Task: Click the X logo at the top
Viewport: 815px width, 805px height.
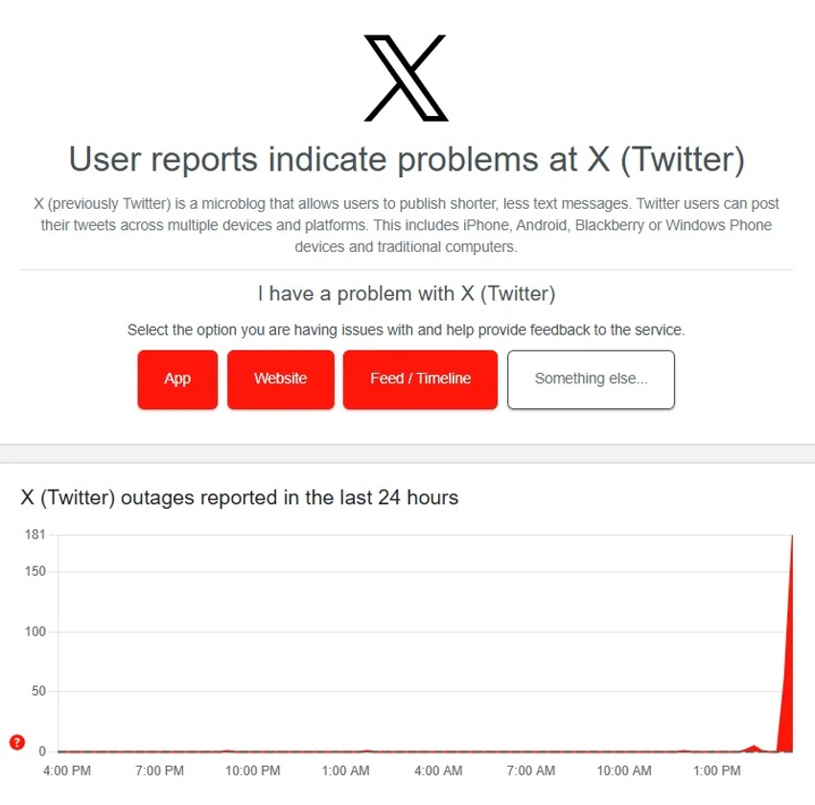Action: [x=407, y=79]
